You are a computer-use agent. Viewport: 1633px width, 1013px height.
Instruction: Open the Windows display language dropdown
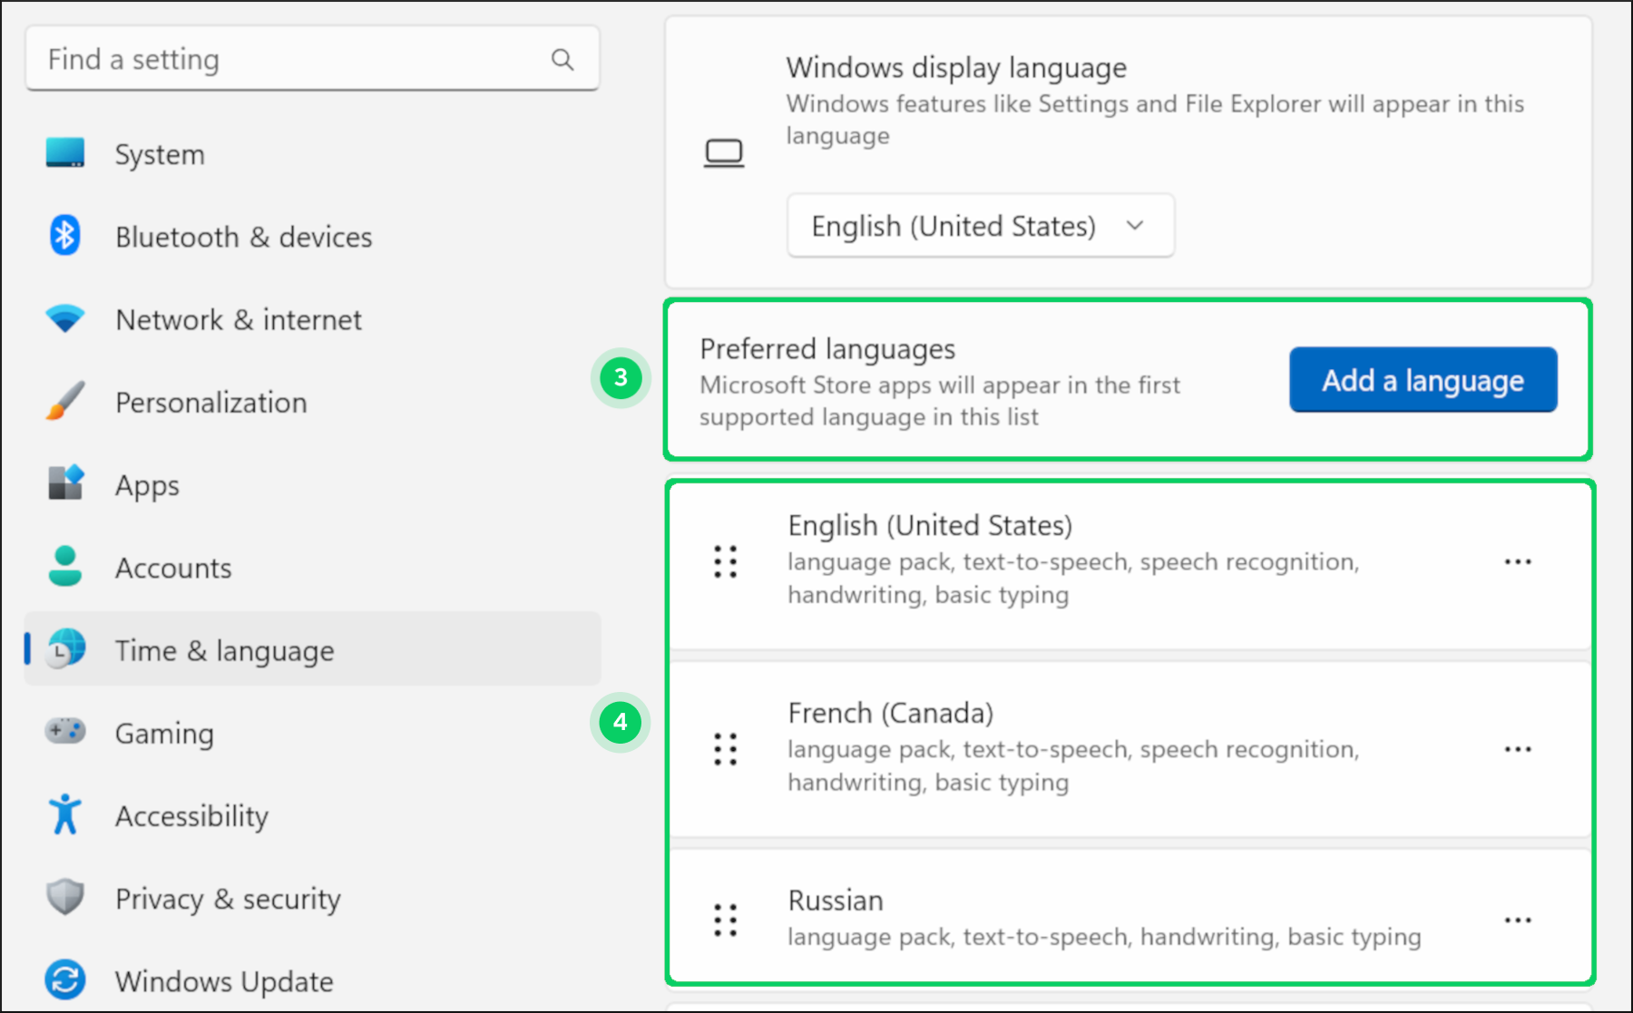pos(980,226)
